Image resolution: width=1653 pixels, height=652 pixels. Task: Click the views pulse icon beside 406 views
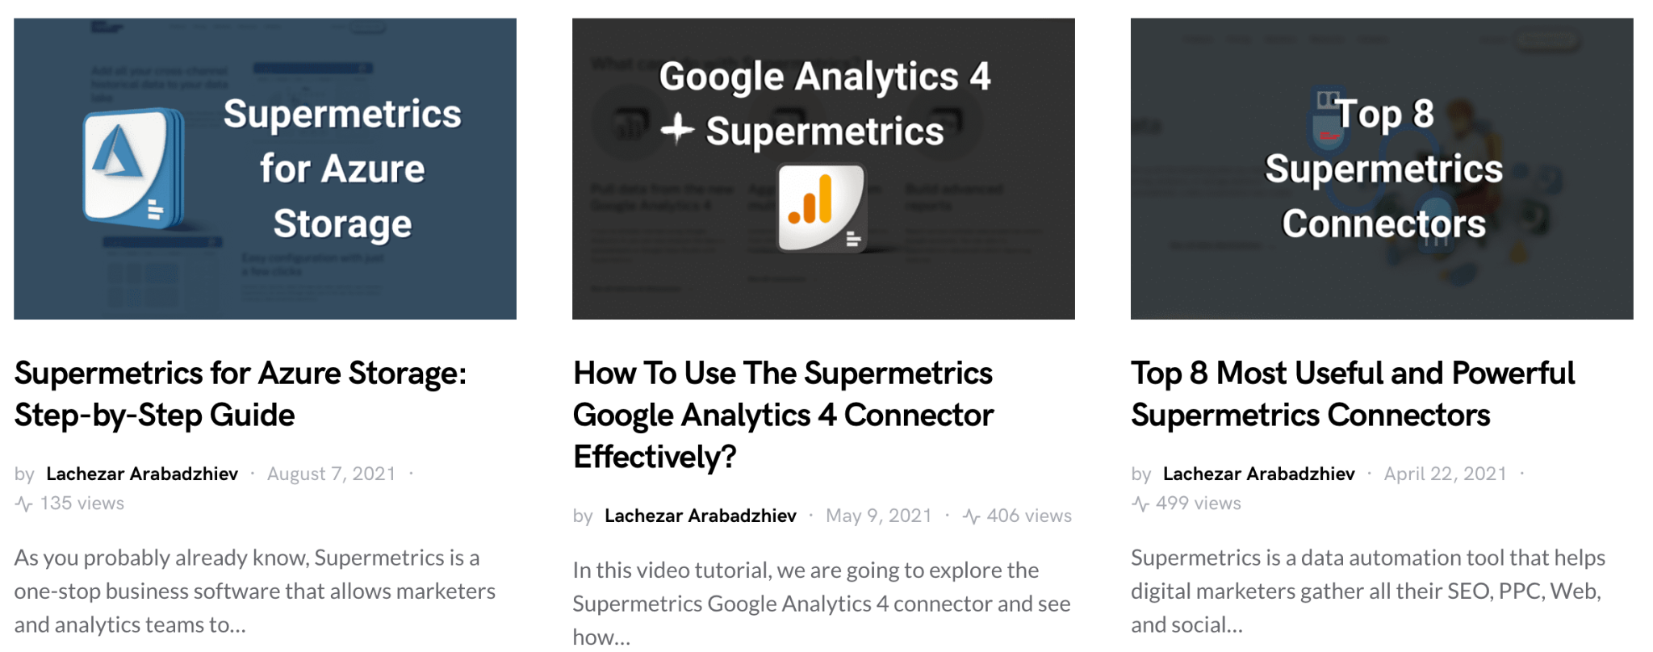click(x=972, y=516)
